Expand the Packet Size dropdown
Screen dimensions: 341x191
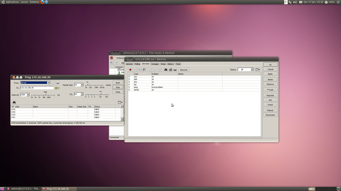(x=82, y=85)
